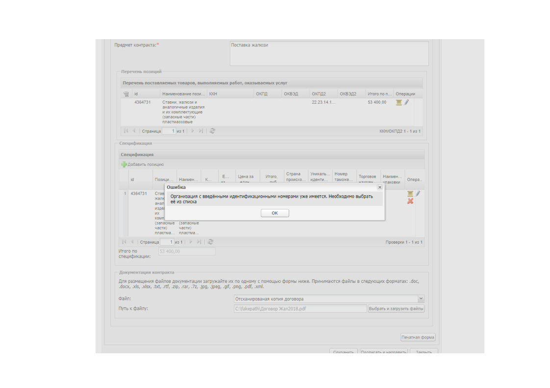Click the Печатная форма button
Image resolution: width=550 pixels, height=388 pixels.
click(418, 337)
